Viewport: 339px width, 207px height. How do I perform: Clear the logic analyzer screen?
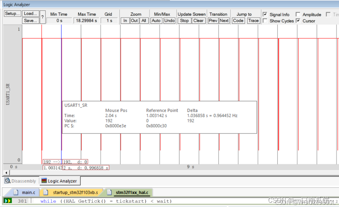pyautogui.click(x=198, y=20)
